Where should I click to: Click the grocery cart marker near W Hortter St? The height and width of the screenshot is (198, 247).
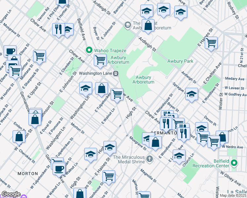[x=15, y=72]
